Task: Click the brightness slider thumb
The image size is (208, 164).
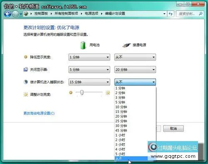Action: tap(82, 92)
